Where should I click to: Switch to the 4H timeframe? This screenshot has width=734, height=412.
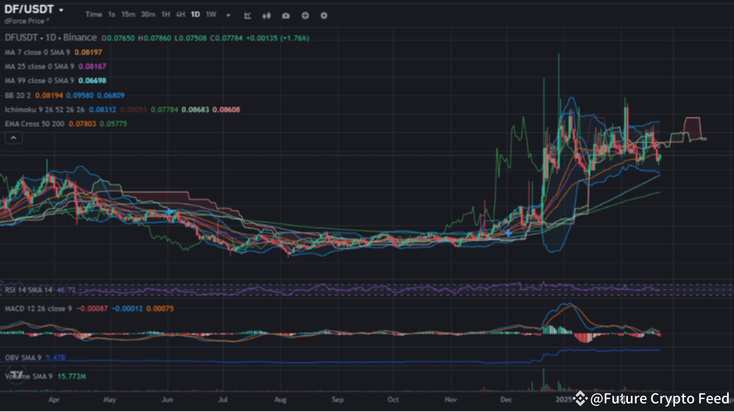(x=181, y=15)
